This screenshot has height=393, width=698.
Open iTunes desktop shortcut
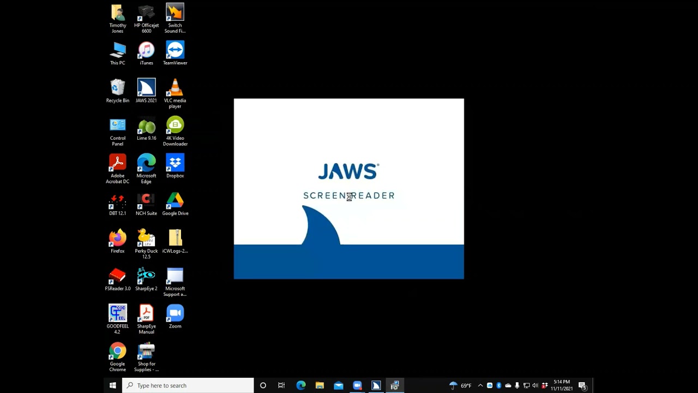(146, 53)
